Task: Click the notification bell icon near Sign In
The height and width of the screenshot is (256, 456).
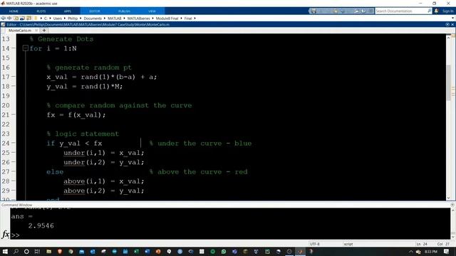Action: coord(437,11)
